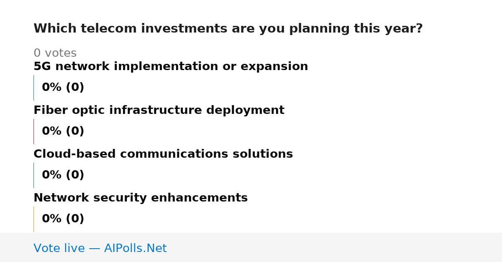Select the Cloud-based communications solutions option
This screenshot has width=502, height=262.
tap(163, 154)
